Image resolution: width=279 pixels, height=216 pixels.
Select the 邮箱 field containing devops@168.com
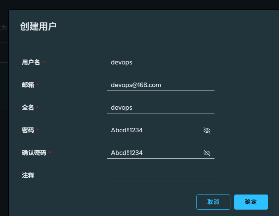click(161, 85)
